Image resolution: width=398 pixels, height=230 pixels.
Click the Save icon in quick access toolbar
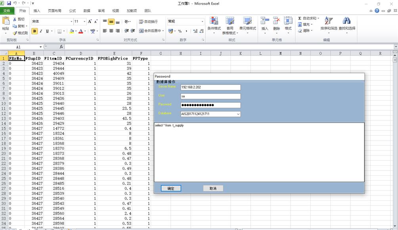tap(9, 3)
